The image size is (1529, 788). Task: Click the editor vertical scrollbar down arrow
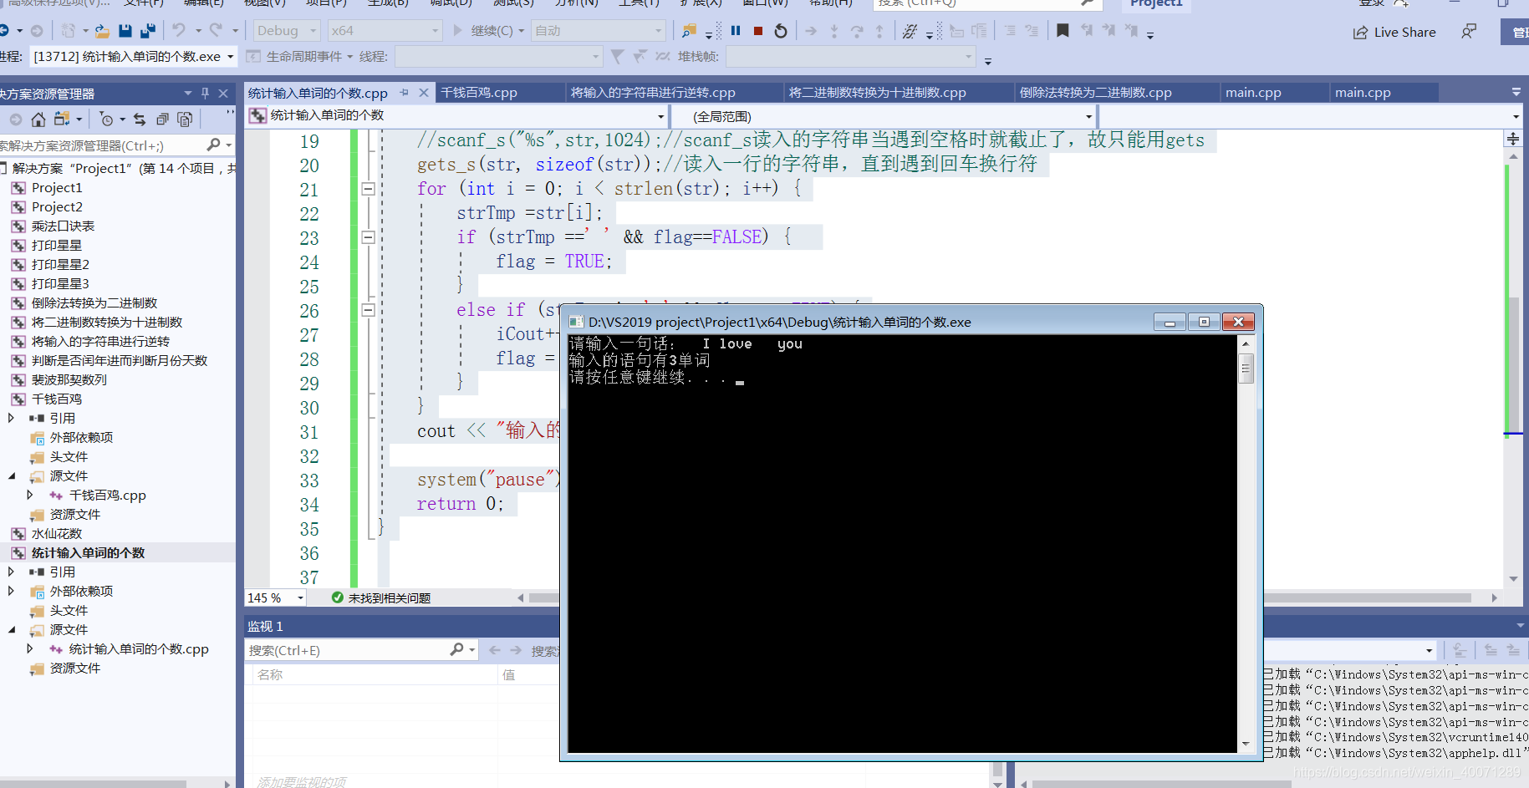(1513, 578)
